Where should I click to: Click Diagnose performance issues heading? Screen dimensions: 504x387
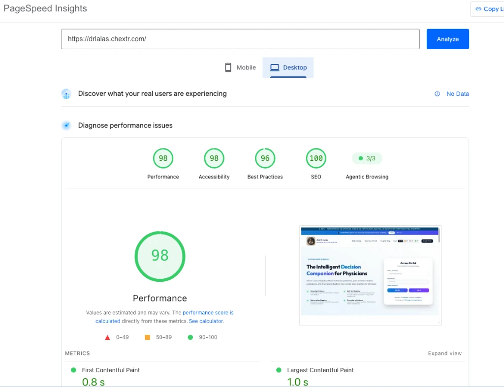126,125
